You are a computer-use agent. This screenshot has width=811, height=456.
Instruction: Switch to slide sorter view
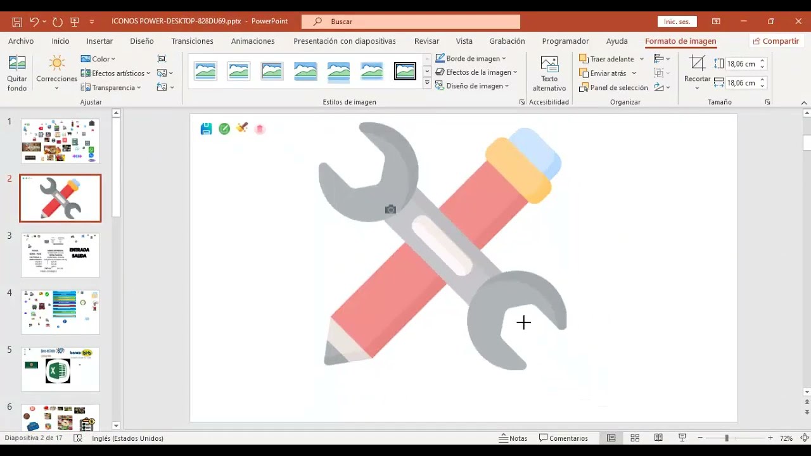tap(635, 438)
